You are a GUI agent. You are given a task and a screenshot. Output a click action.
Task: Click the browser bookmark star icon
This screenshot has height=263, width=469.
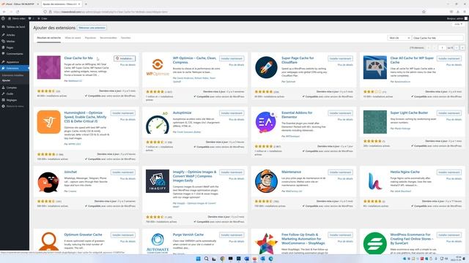[424, 12]
